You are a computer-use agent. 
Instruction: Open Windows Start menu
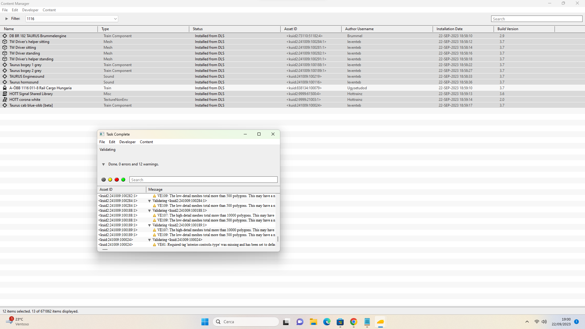click(x=205, y=322)
